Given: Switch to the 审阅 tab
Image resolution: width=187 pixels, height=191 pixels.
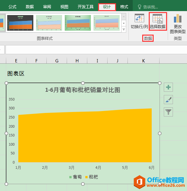Looking at the screenshot, I should click(47, 7).
